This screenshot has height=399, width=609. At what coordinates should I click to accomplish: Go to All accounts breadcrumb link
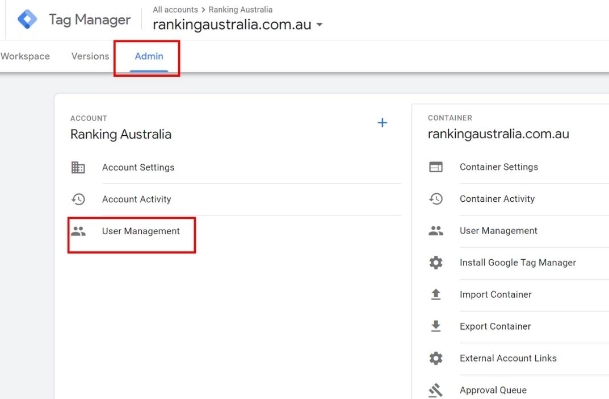175,10
